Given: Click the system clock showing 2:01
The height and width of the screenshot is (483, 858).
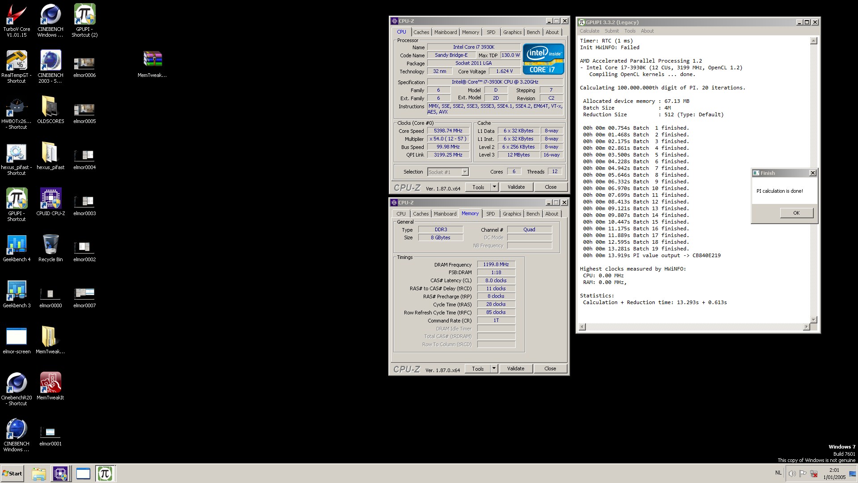Looking at the screenshot, I should pos(834,470).
